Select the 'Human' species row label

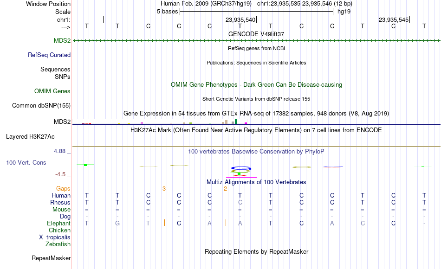(x=61, y=195)
